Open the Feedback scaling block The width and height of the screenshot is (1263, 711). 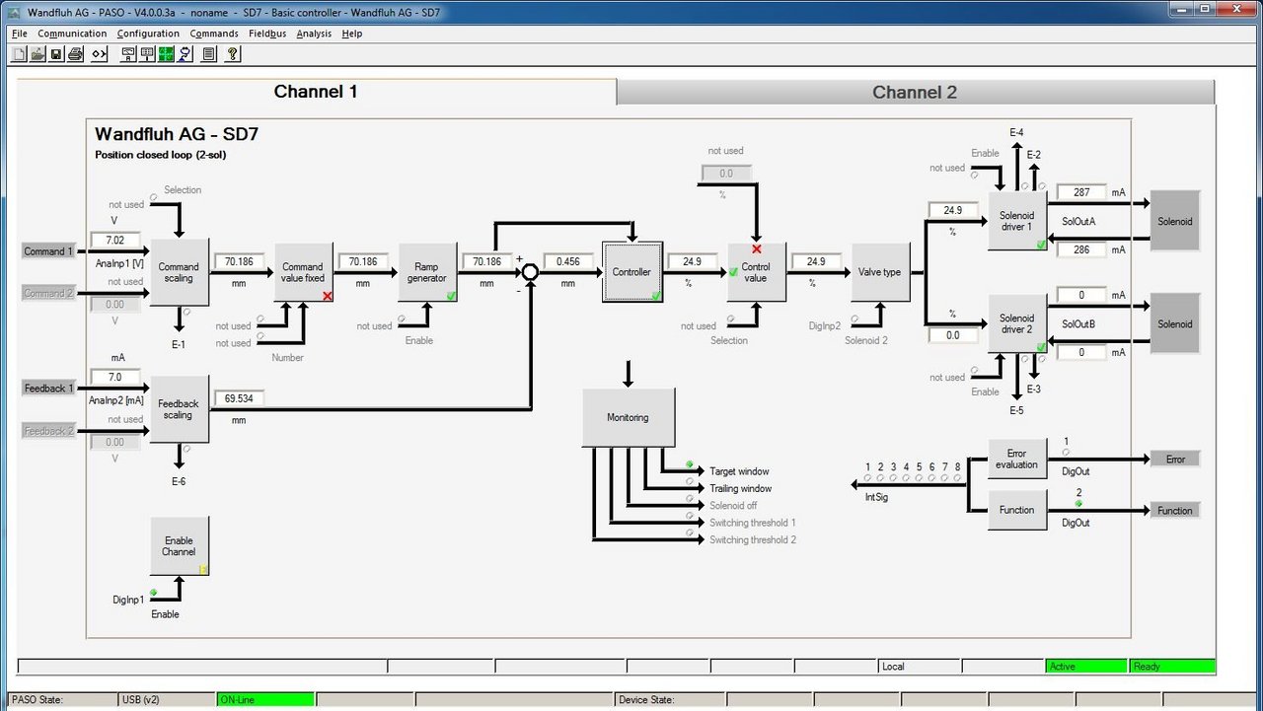pos(179,409)
